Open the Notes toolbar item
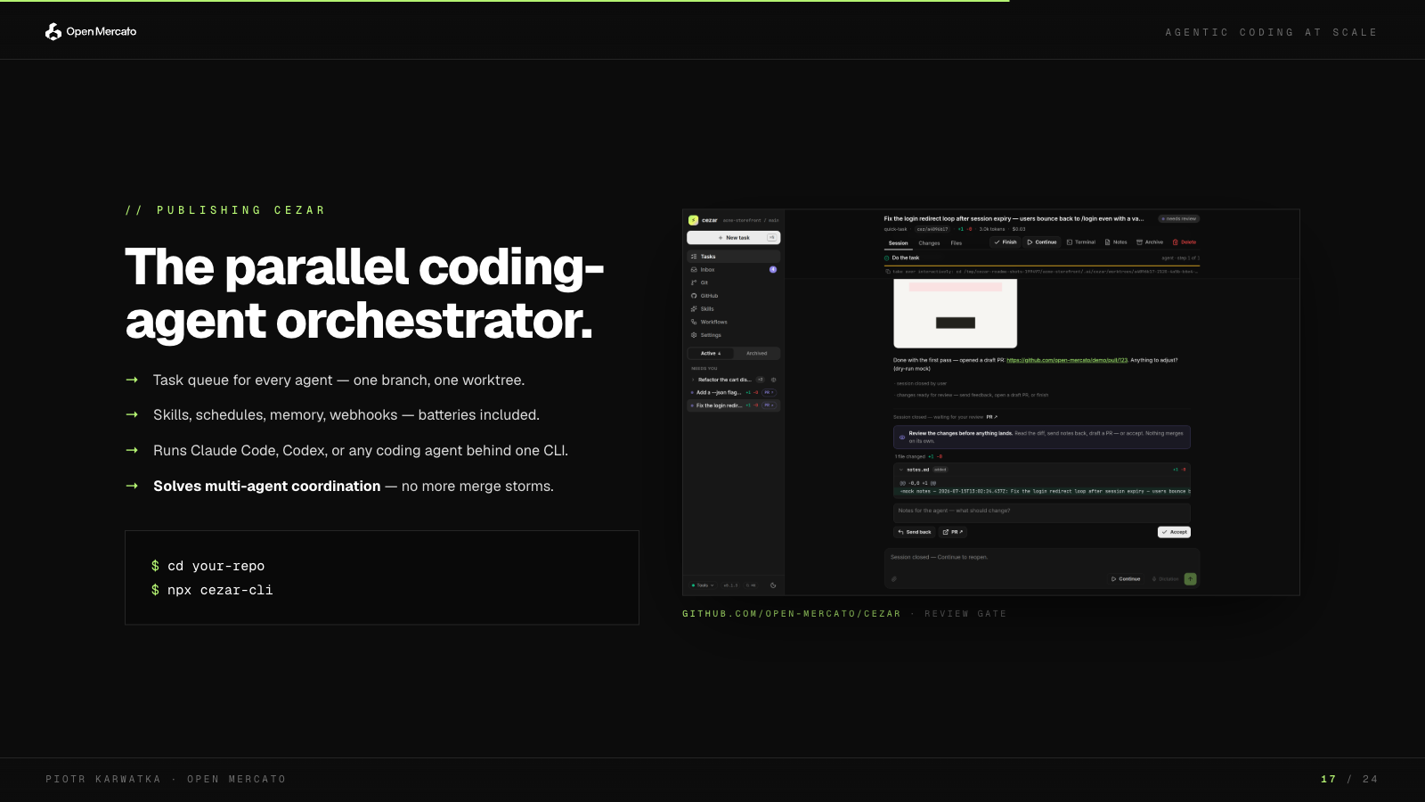The image size is (1425, 802). [1116, 242]
